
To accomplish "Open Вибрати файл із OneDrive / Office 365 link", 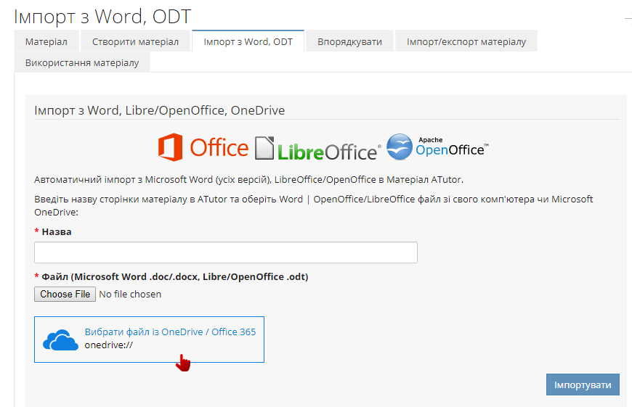I will pos(170,332).
